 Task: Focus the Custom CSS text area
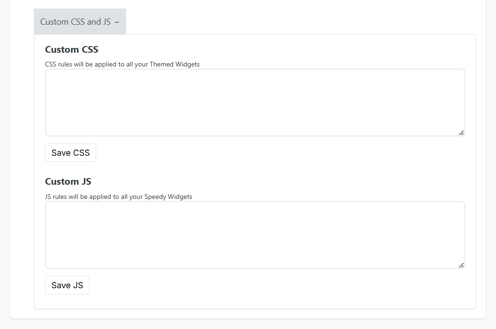(255, 103)
